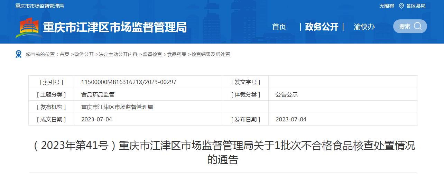Open the 各区县局 link
Screen dimensions: 444x176
pos(416,6)
